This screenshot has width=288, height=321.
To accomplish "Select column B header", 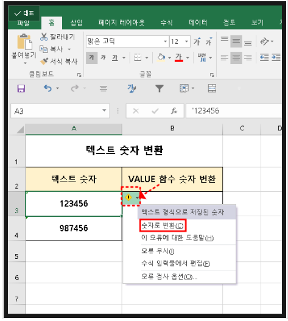I will pos(172,129).
